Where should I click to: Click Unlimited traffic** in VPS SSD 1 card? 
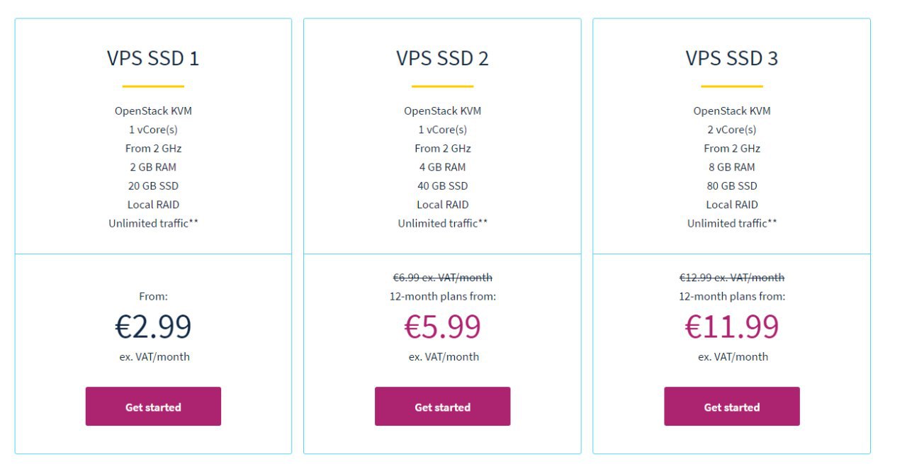pyautogui.click(x=153, y=223)
